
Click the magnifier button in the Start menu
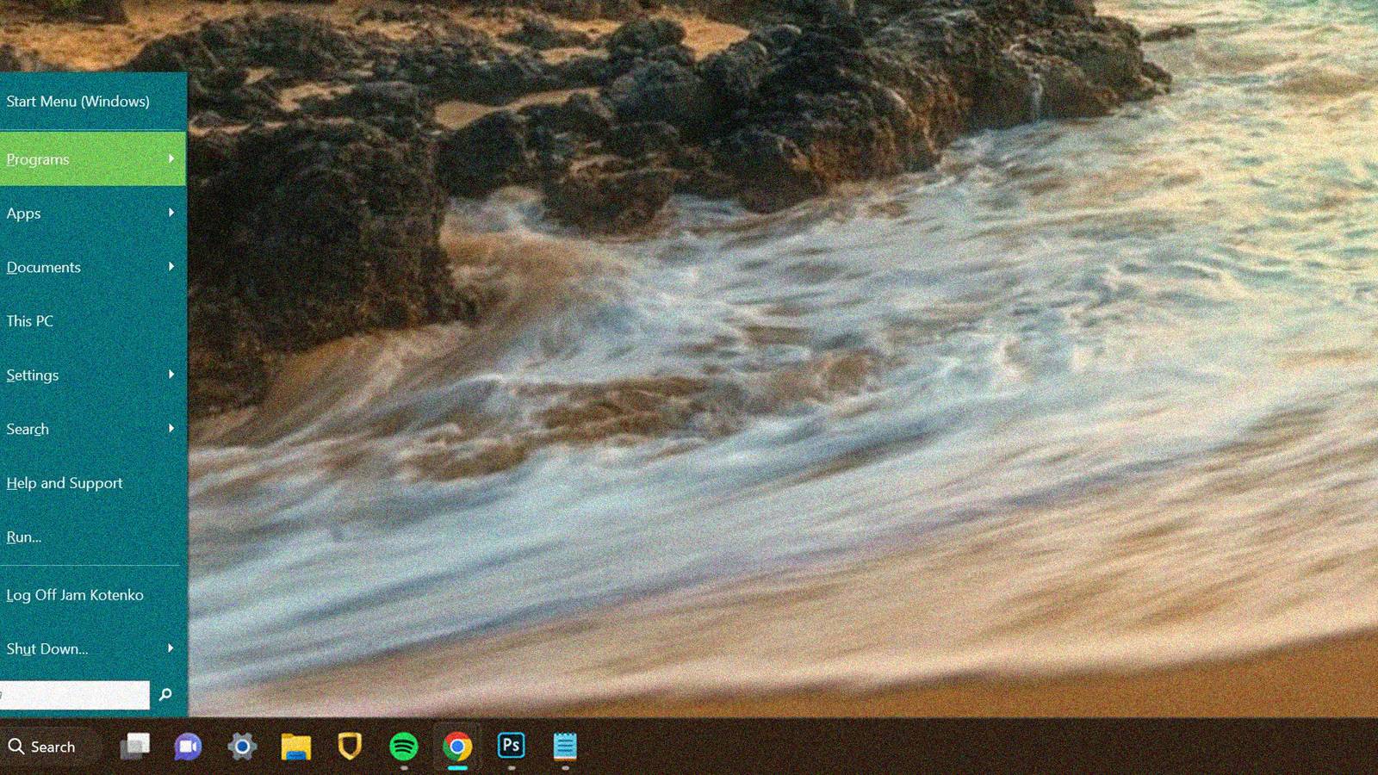164,694
